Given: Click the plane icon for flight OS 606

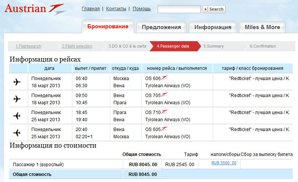Looking at the screenshot, I should click(x=17, y=82).
